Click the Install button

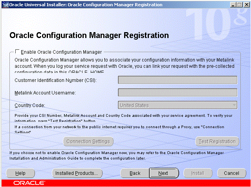point(198,173)
